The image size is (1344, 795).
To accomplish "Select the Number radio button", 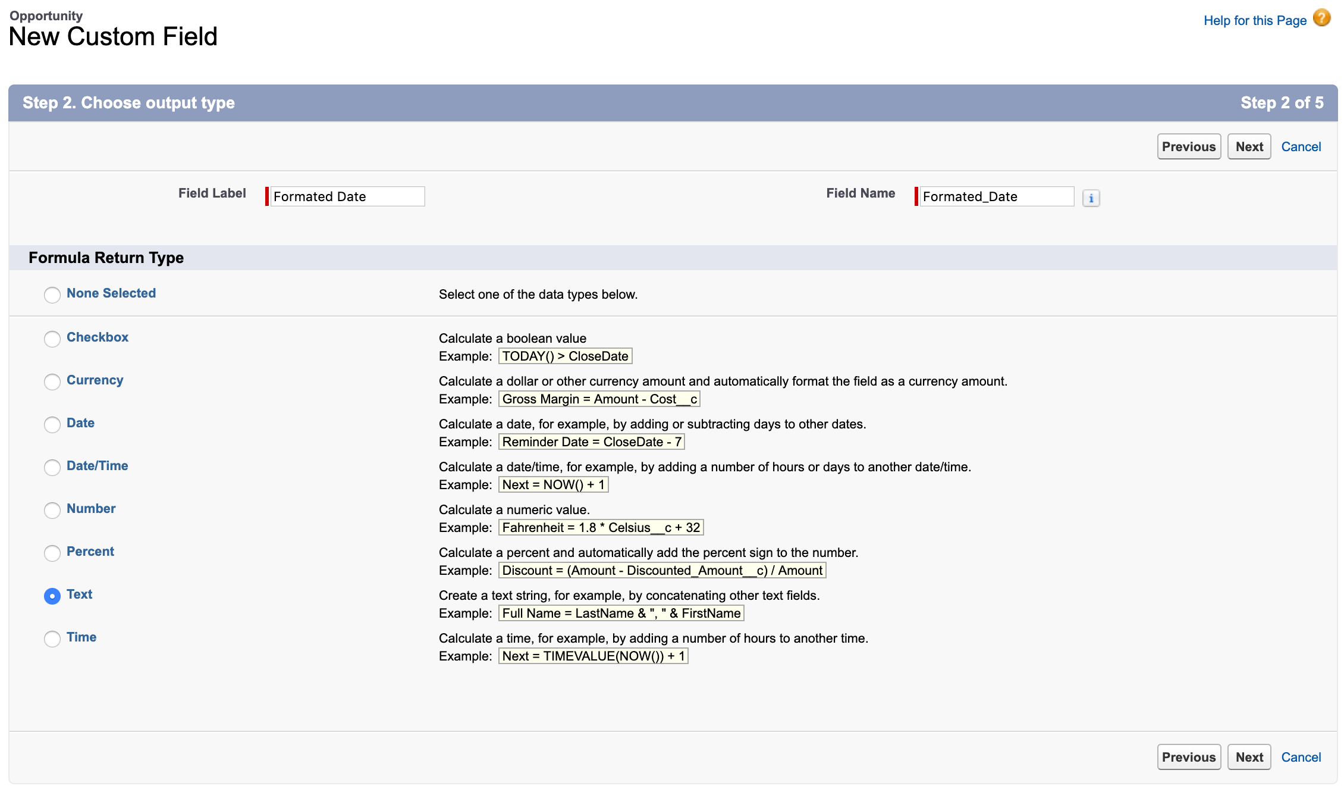I will 52,510.
